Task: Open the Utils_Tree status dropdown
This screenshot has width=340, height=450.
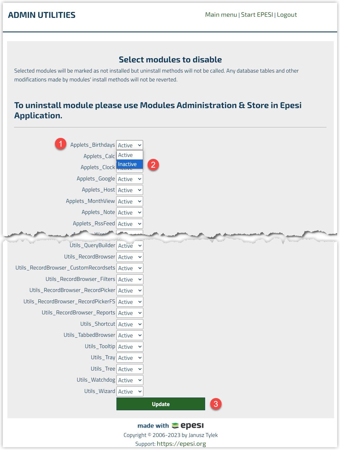Action: pos(130,369)
